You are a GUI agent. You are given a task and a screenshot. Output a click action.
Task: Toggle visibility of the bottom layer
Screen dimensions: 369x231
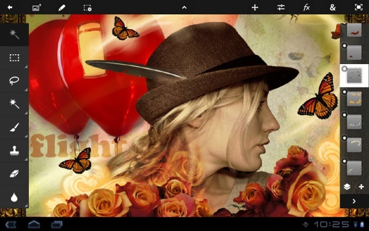click(344, 161)
